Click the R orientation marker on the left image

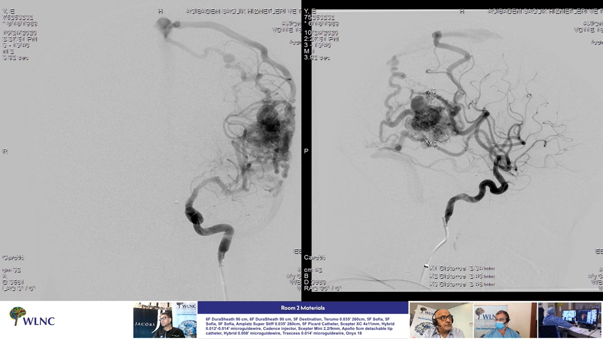[x=5, y=151]
